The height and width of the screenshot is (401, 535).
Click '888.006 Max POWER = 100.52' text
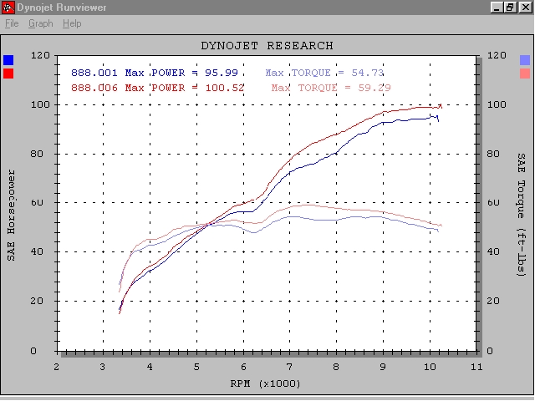[157, 88]
